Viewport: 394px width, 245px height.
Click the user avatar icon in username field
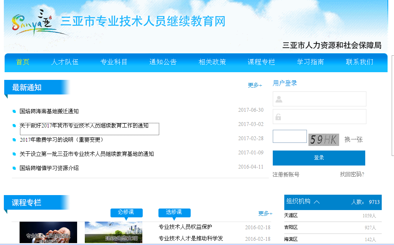279,99
